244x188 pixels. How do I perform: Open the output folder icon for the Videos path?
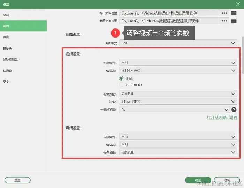coord(234,13)
